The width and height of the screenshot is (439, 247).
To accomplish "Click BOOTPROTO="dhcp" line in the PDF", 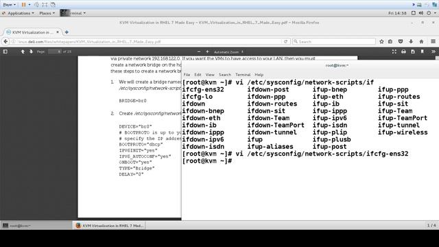I will [141, 145].
